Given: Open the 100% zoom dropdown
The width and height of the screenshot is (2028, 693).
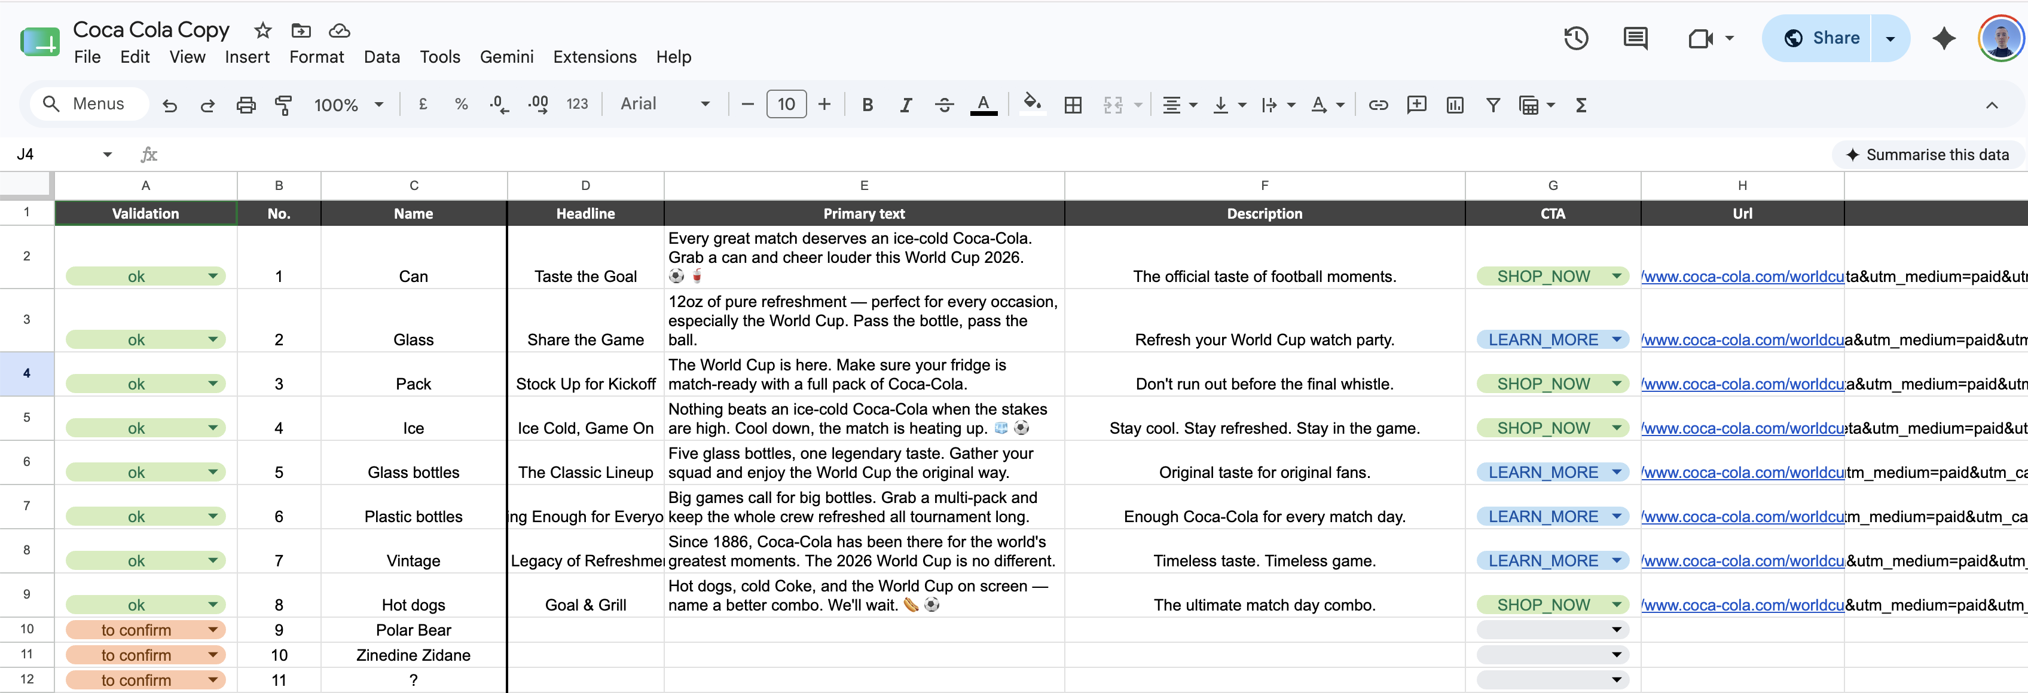Looking at the screenshot, I should pyautogui.click(x=348, y=105).
